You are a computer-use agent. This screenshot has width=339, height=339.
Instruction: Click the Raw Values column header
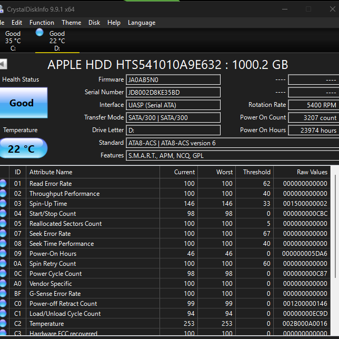pos(302,172)
